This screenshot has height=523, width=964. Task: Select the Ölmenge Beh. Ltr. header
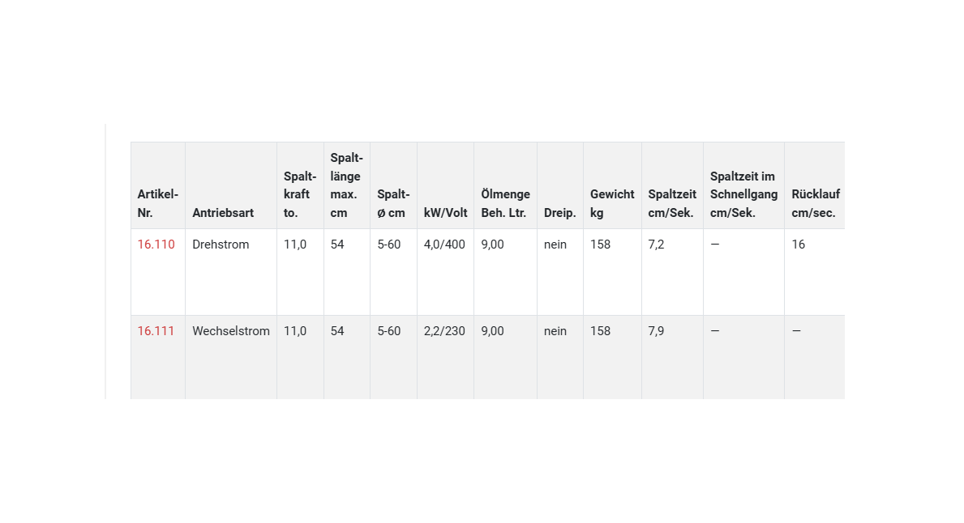[505, 204]
